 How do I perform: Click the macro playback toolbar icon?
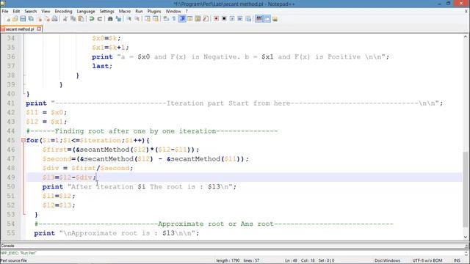pyautogui.click(x=232, y=19)
